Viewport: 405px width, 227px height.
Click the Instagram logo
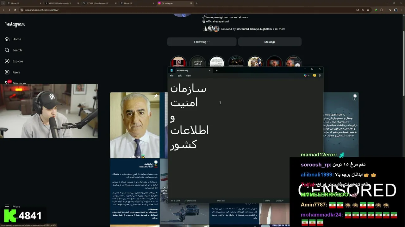(15, 24)
